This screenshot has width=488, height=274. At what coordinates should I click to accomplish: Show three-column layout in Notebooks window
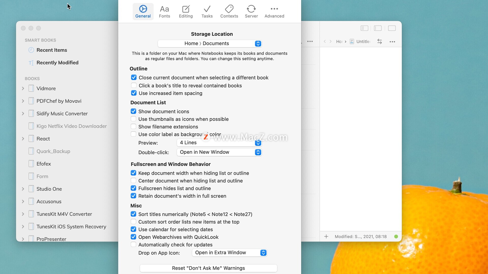click(x=364, y=28)
